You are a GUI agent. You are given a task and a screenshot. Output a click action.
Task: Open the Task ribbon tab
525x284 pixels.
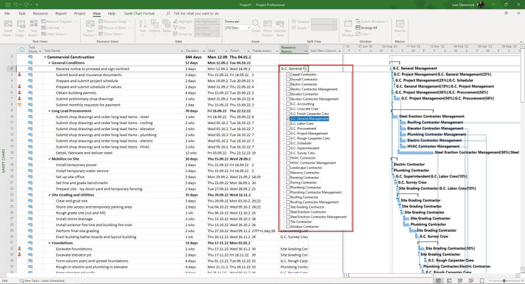(22, 13)
